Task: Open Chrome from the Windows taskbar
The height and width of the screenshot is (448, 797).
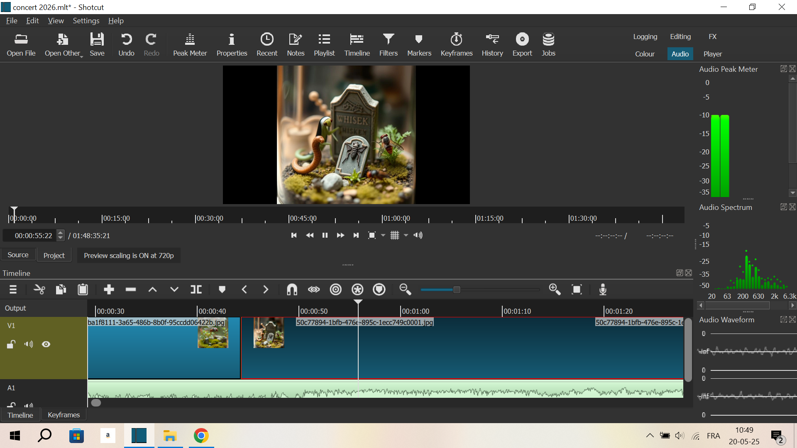Action: [201, 436]
